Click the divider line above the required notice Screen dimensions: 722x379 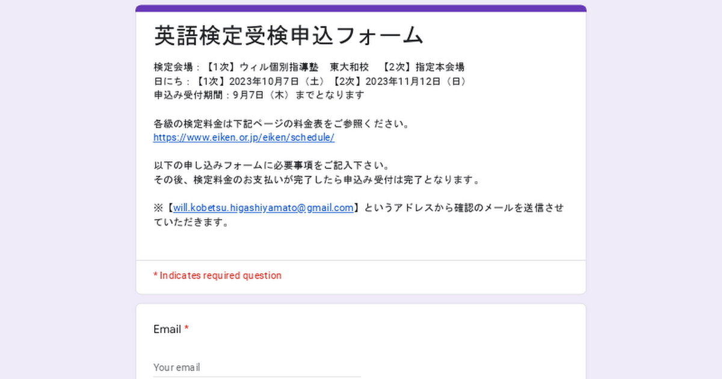click(x=361, y=260)
